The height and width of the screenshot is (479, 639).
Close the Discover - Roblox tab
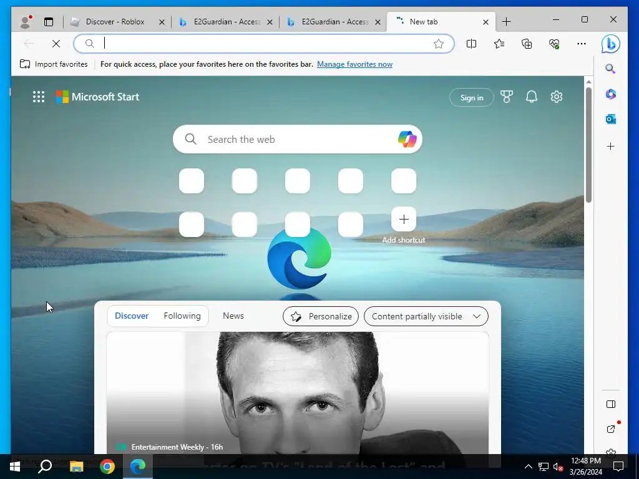(x=162, y=22)
